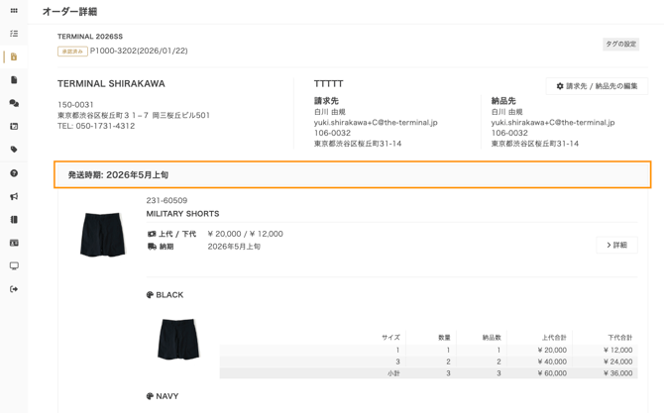
Task: Click the BLACK color variant thumbnail
Action: (178, 339)
